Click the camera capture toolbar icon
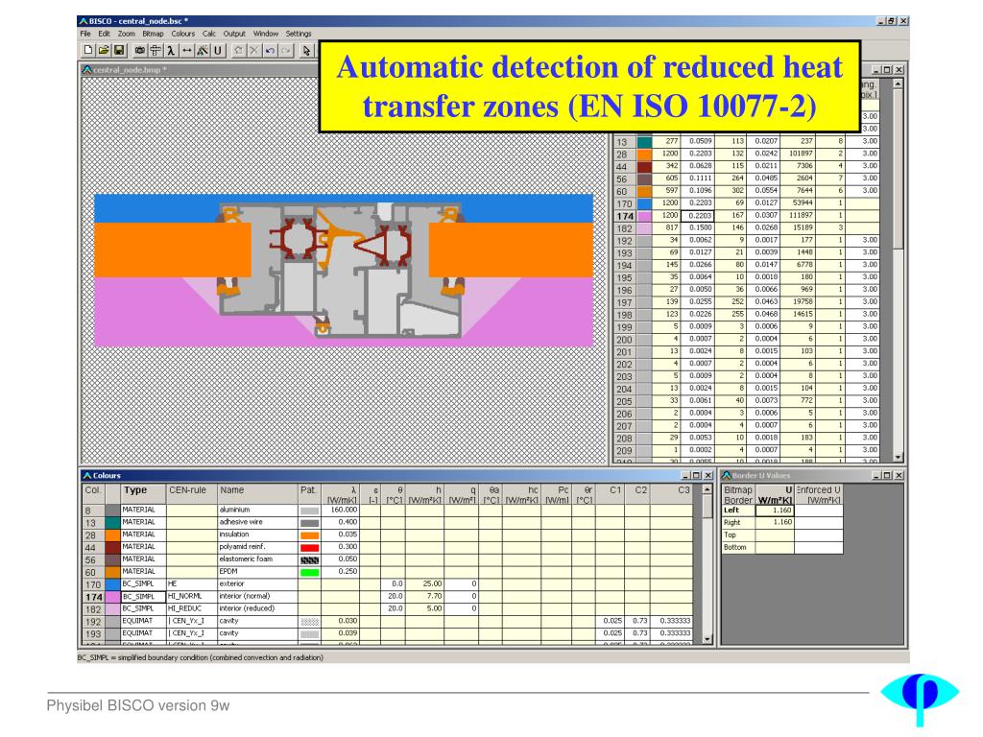 140,50
